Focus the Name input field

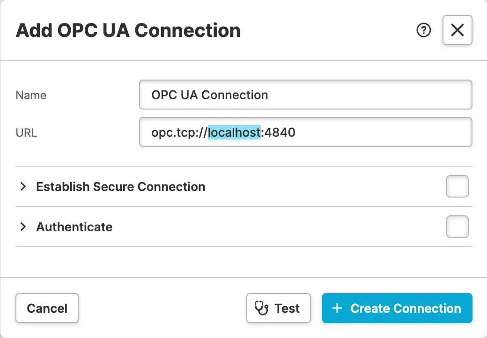[x=305, y=95]
